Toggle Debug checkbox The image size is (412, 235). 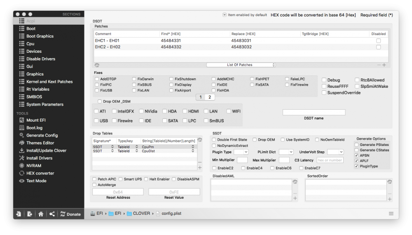tap(324, 80)
